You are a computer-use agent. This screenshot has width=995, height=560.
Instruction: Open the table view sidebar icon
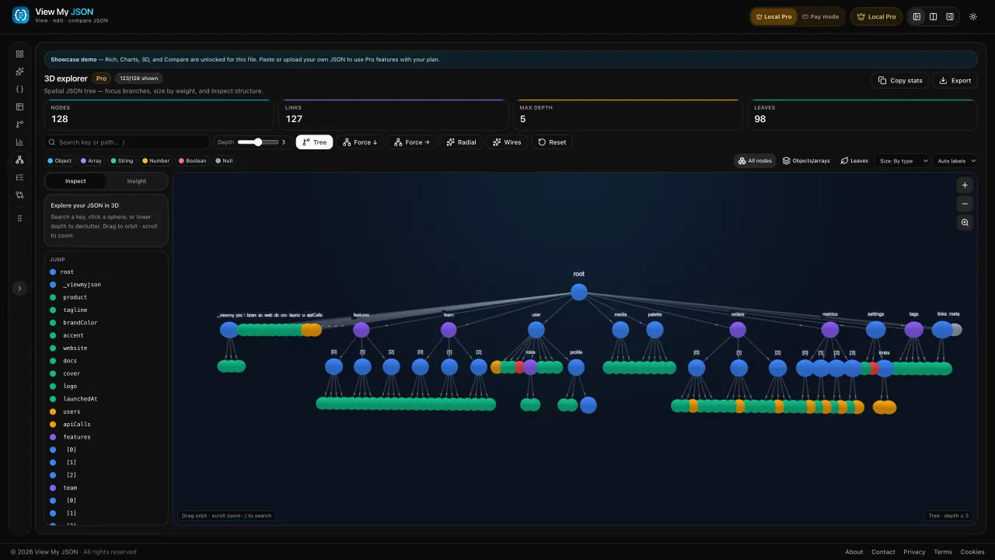[19, 107]
